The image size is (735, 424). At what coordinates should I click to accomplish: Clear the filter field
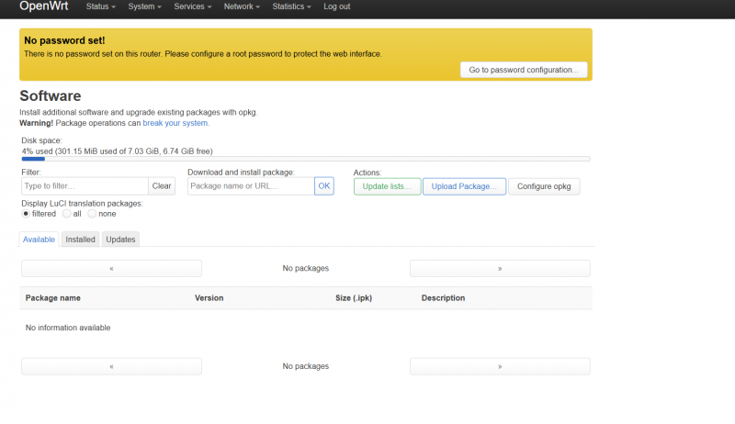pyautogui.click(x=162, y=186)
